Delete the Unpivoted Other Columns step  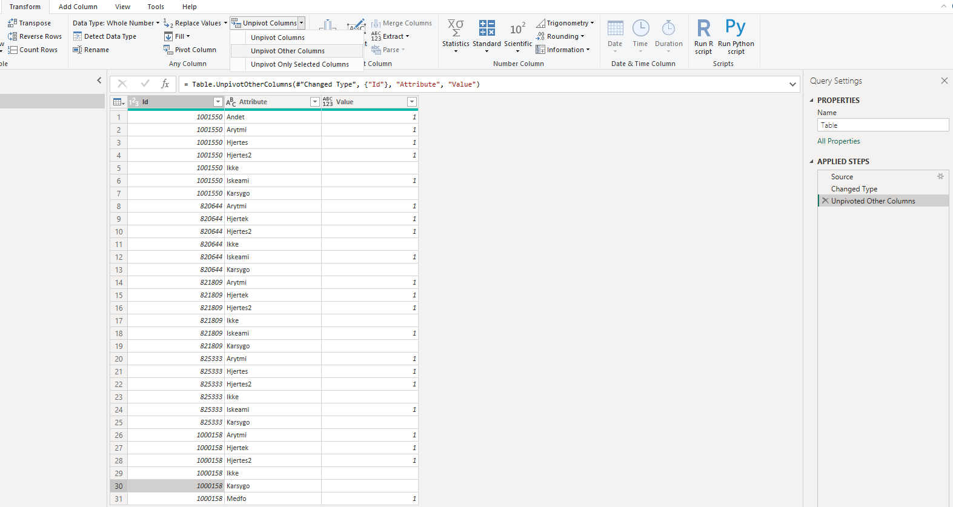[825, 201]
